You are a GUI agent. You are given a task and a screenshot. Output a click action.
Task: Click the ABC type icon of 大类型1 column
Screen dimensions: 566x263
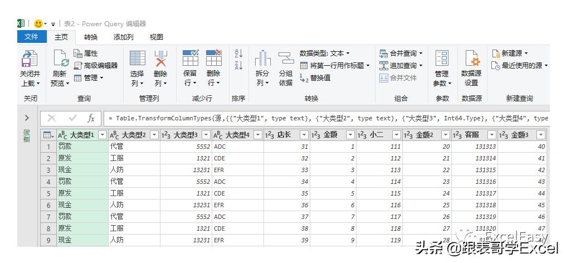[x=63, y=135]
